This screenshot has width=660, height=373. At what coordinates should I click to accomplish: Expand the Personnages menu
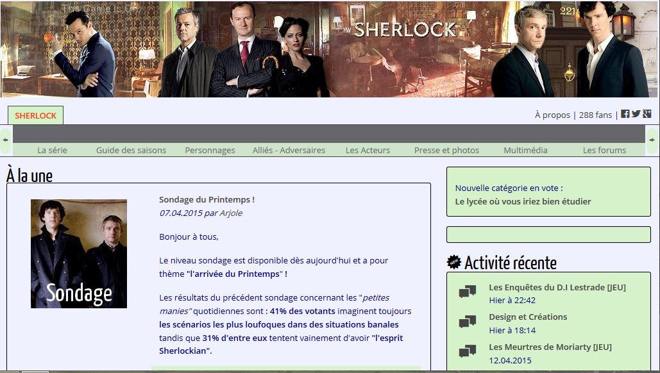pyautogui.click(x=210, y=150)
